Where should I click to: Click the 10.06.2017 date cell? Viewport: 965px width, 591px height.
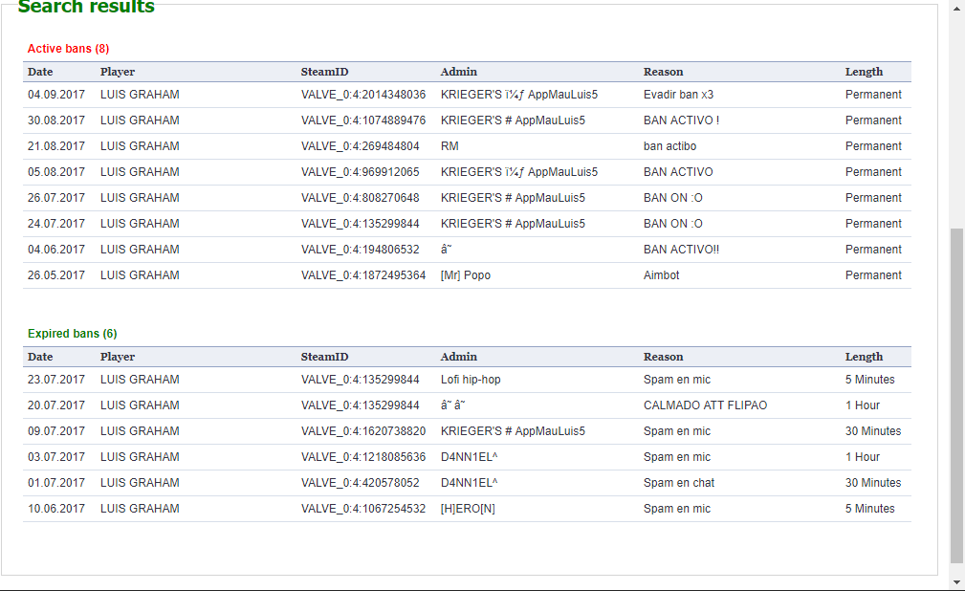click(56, 509)
